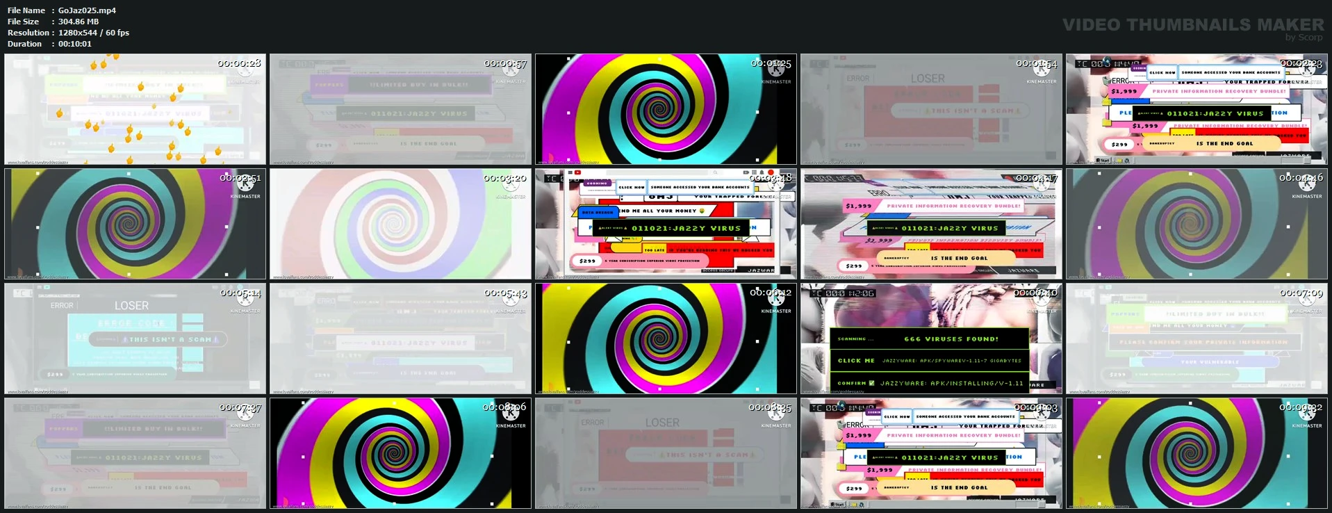Open the thumbnail at 00:00:28

135,109
